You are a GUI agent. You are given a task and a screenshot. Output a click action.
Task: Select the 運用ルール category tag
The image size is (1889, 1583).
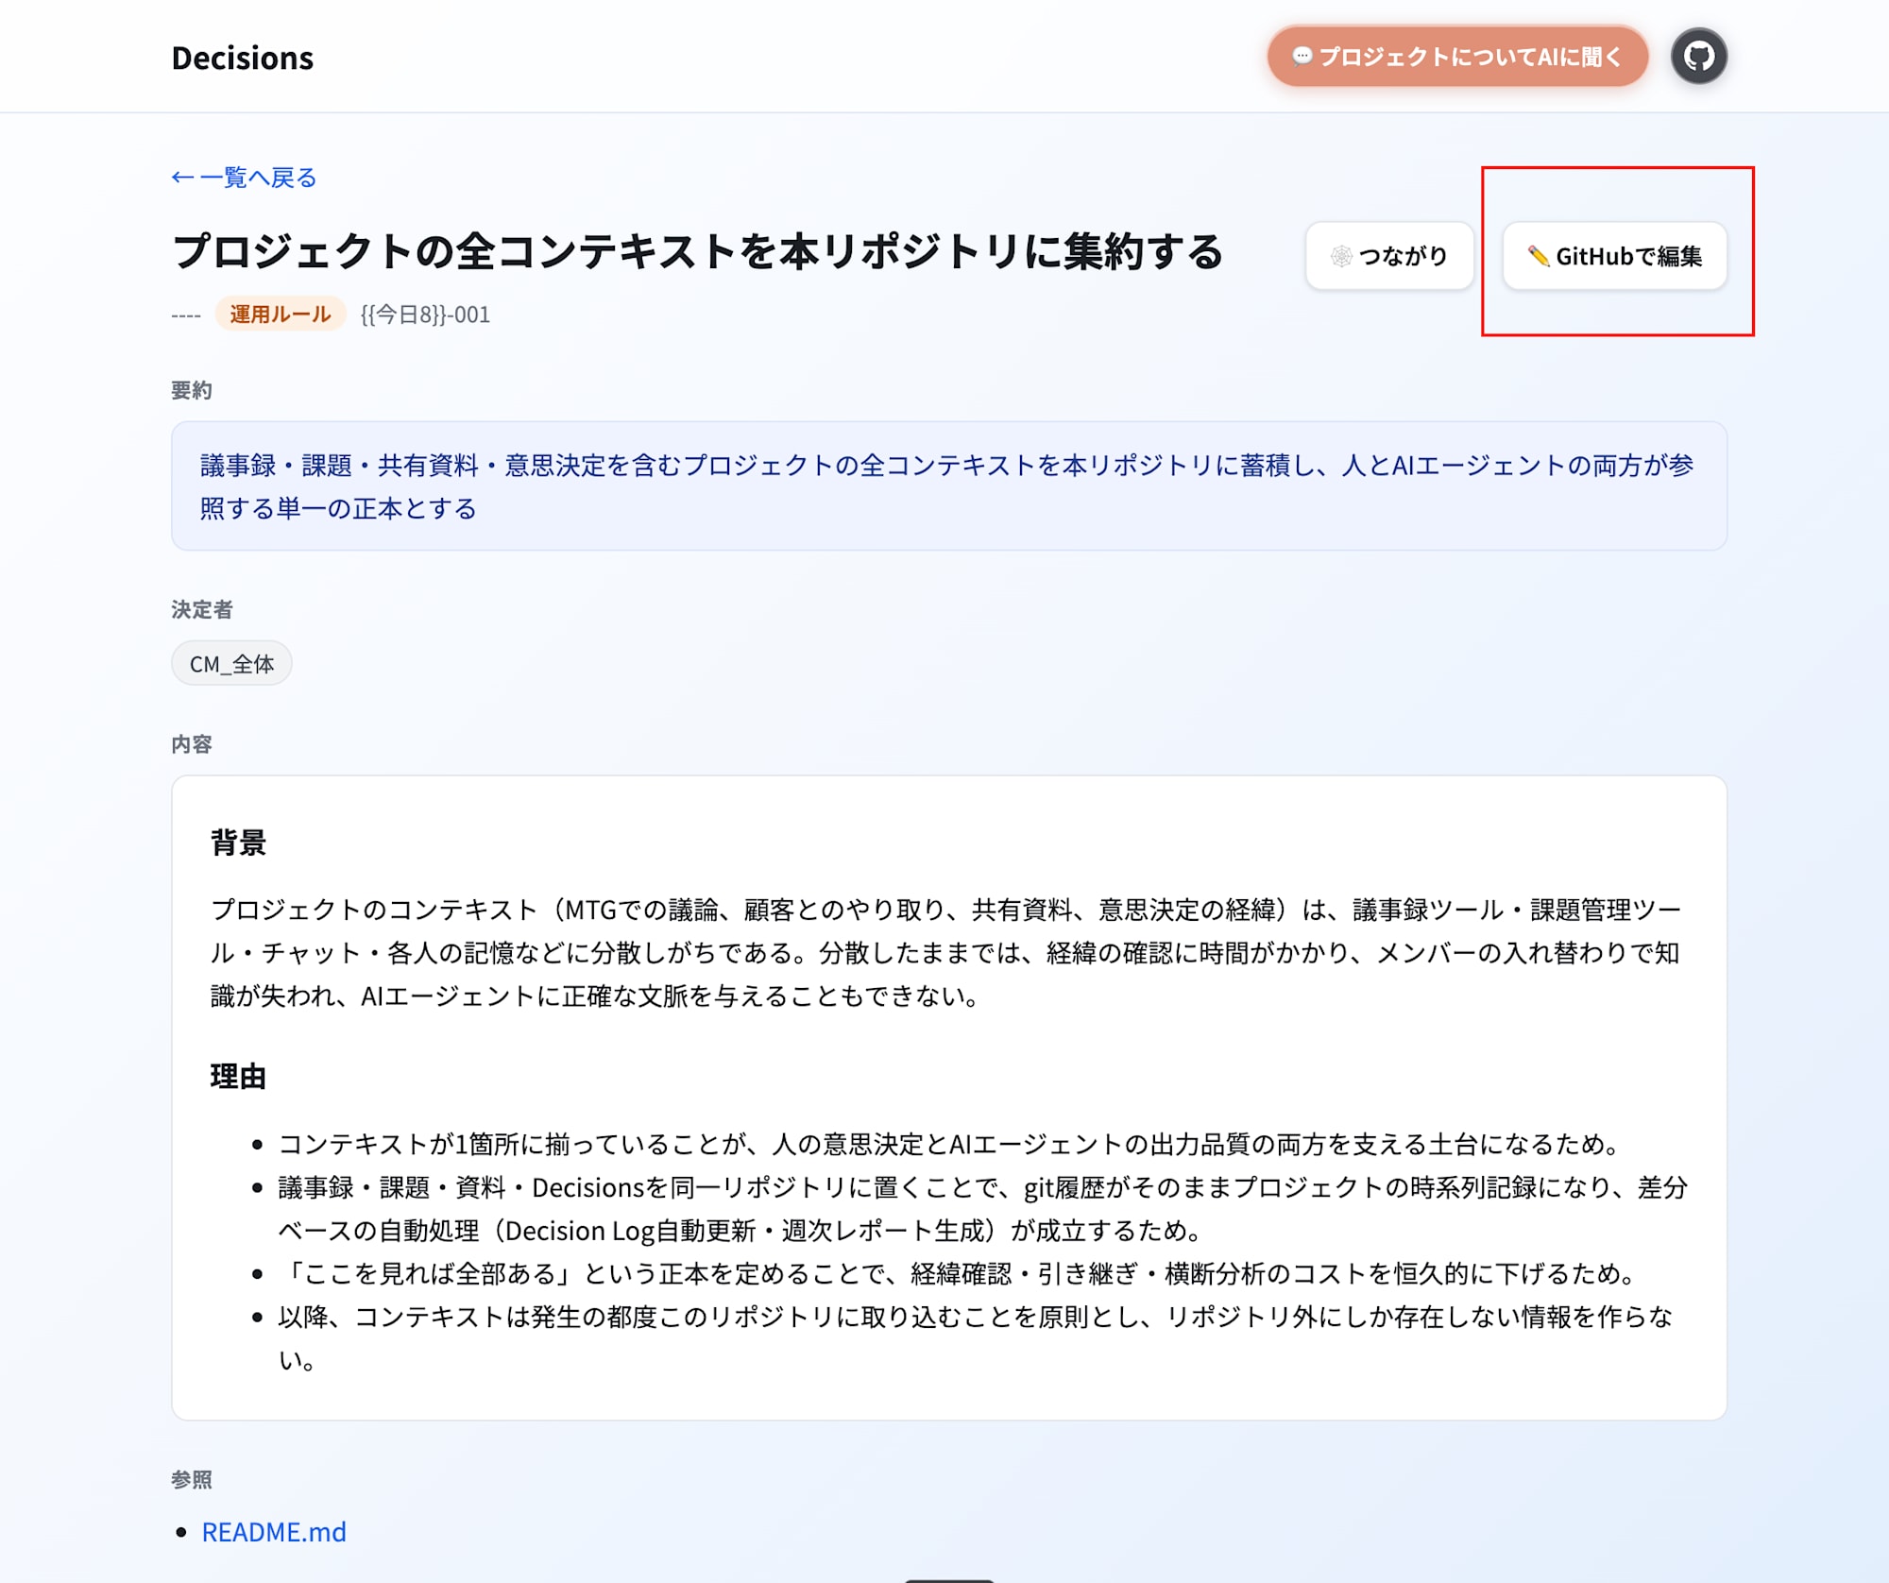tap(281, 315)
